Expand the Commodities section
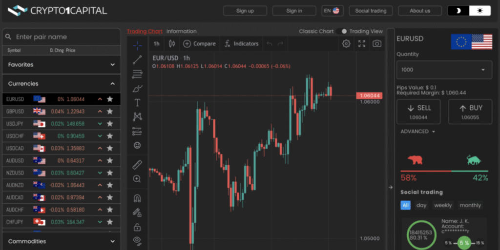 pyautogui.click(x=62, y=241)
